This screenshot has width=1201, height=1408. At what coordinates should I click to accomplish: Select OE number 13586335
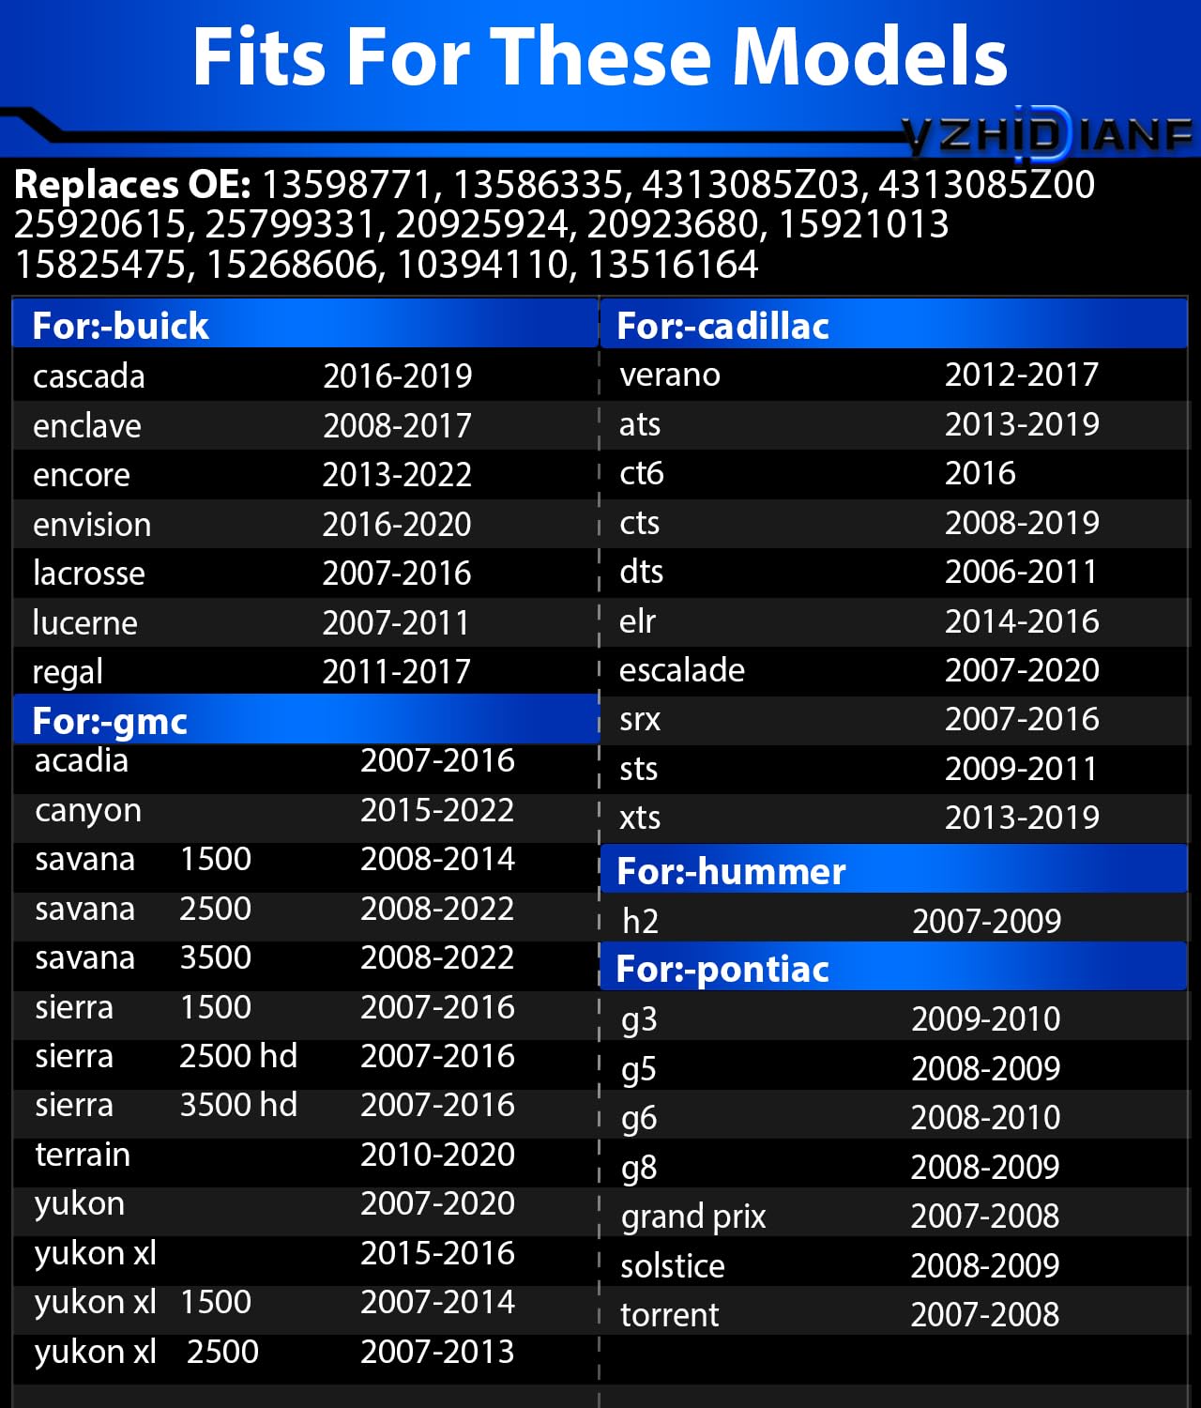click(x=541, y=186)
